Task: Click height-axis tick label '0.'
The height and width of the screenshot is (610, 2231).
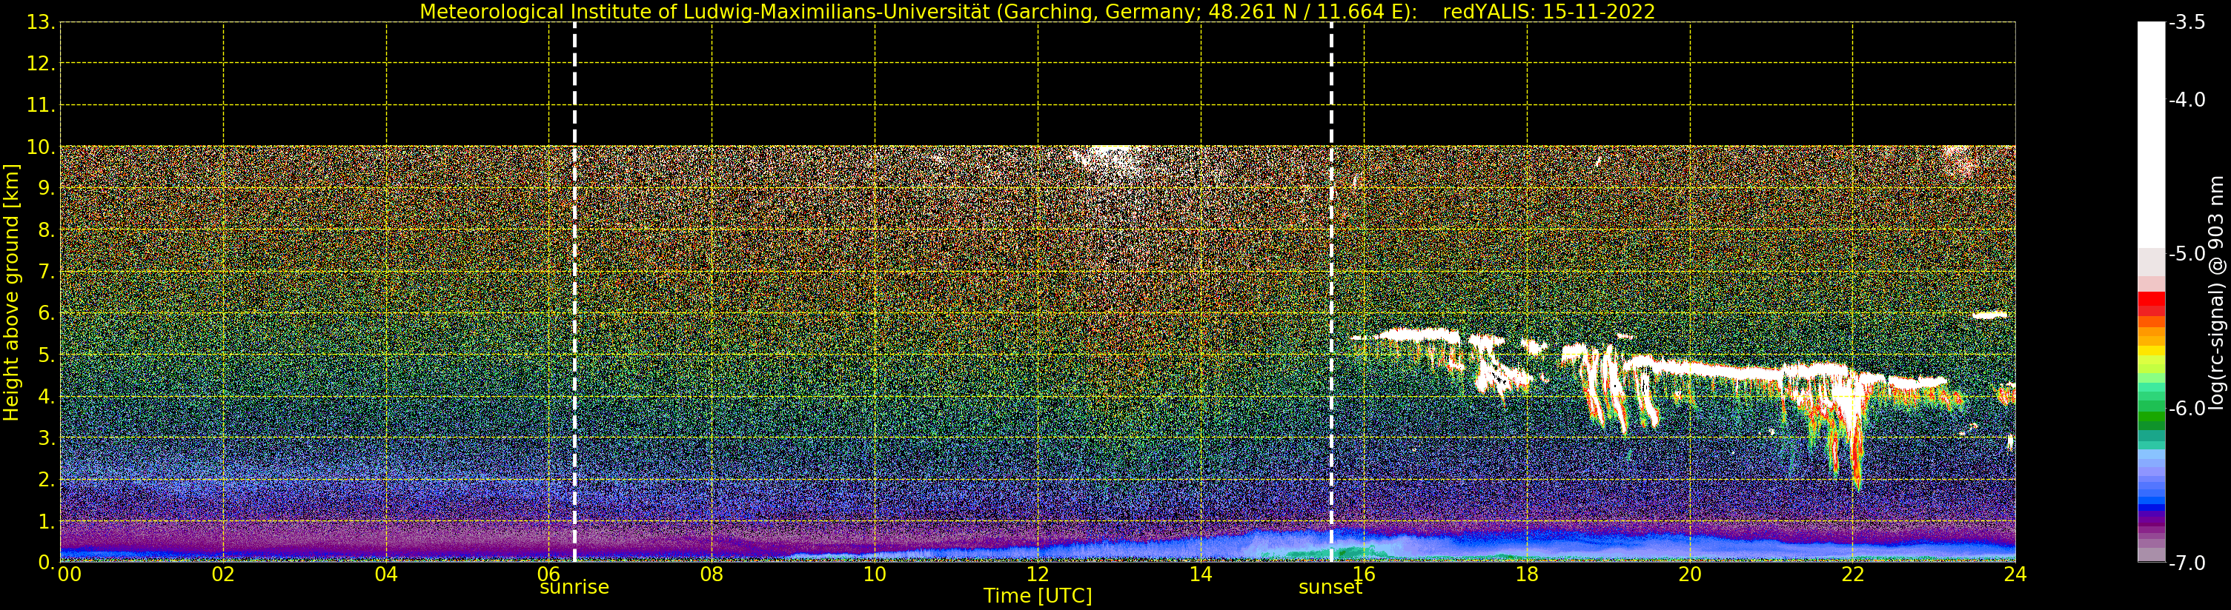Action: [x=46, y=563]
